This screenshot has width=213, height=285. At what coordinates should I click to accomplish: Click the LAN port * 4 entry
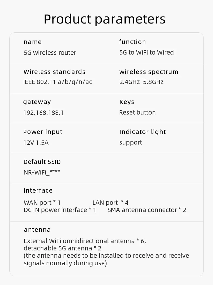point(110,203)
